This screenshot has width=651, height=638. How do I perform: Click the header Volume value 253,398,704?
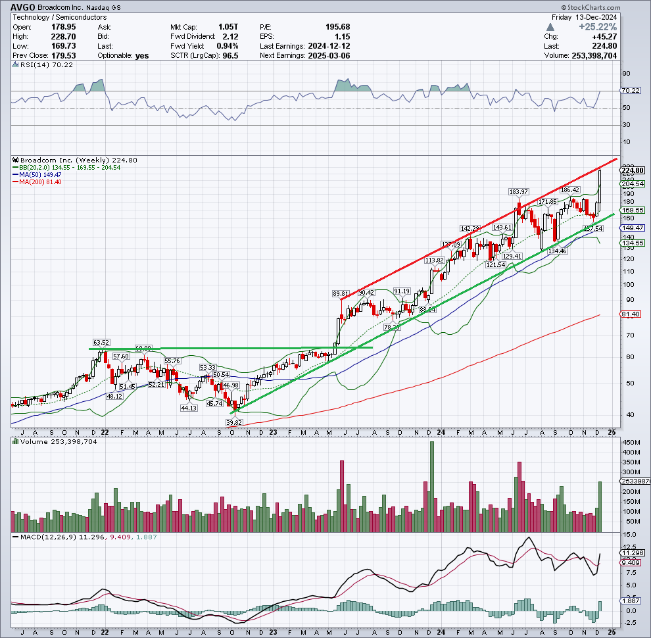pos(594,56)
